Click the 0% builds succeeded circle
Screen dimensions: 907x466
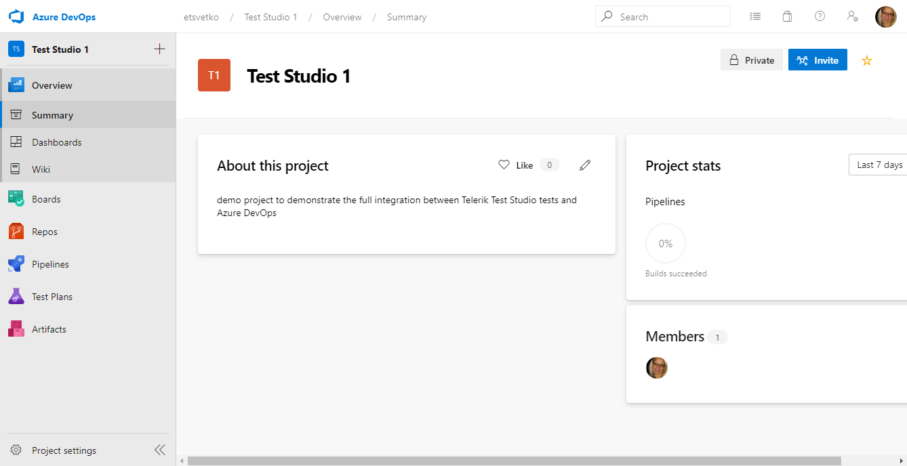pyautogui.click(x=666, y=243)
